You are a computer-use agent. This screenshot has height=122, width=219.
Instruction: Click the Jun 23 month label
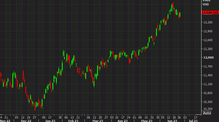click(172, 121)
